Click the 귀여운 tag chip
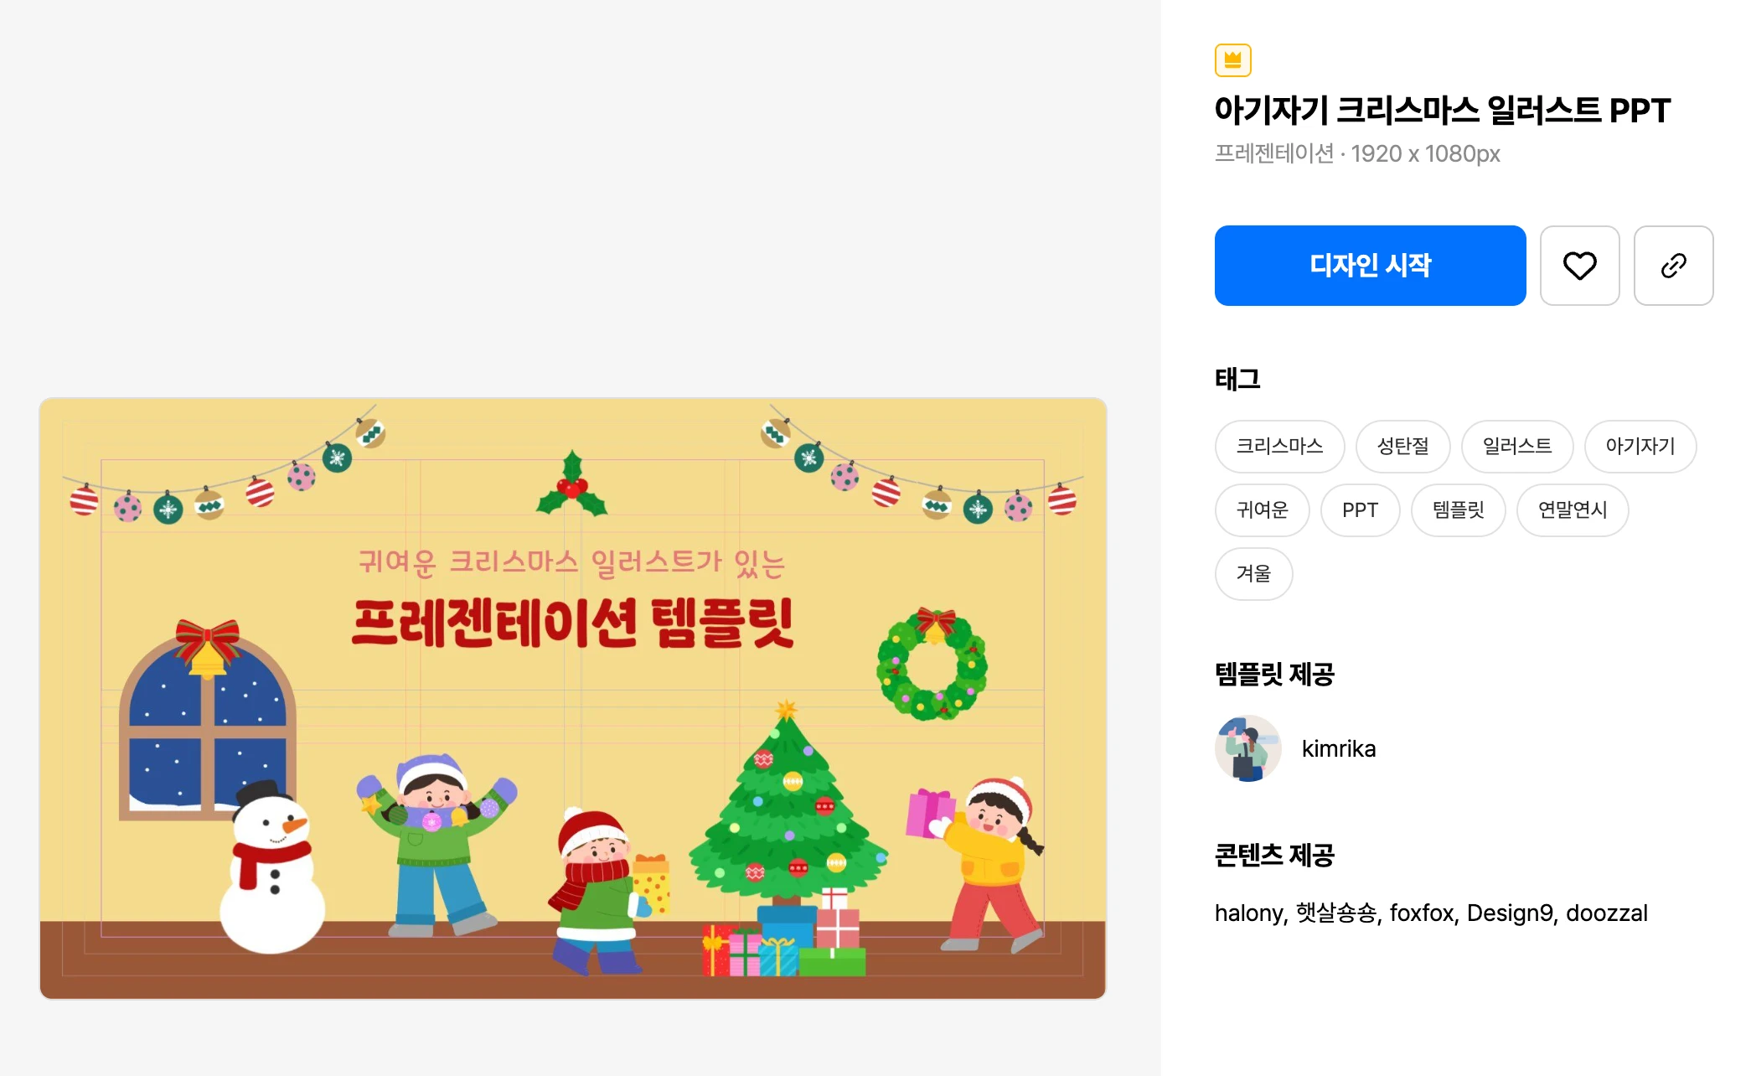This screenshot has height=1076, width=1751. [x=1262, y=510]
